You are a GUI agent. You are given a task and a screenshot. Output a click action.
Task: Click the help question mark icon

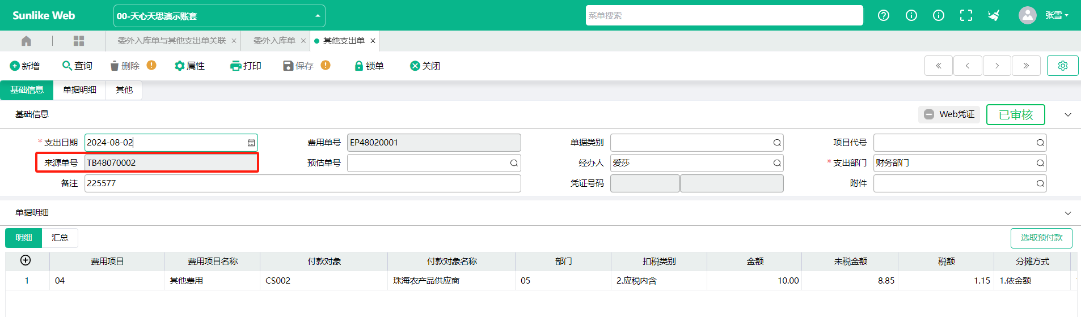884,15
